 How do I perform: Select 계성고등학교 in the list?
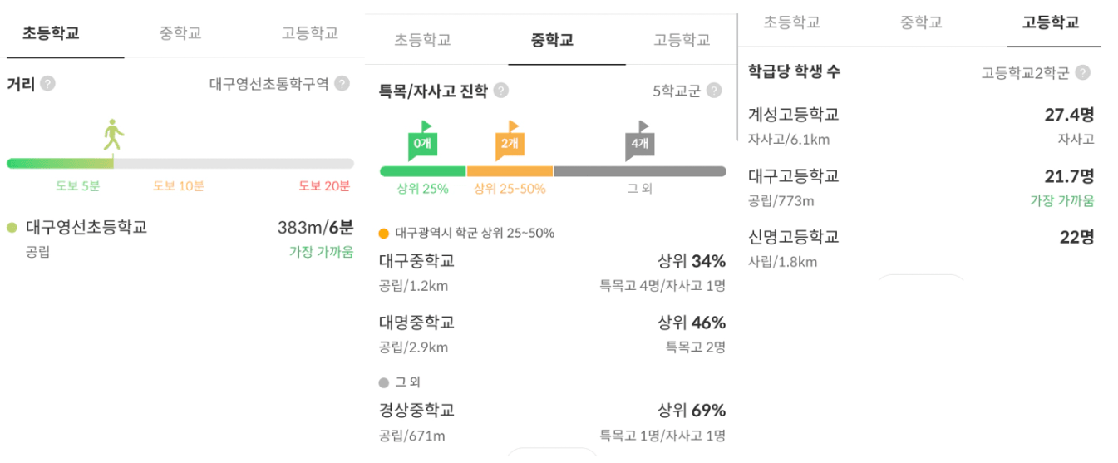794,115
